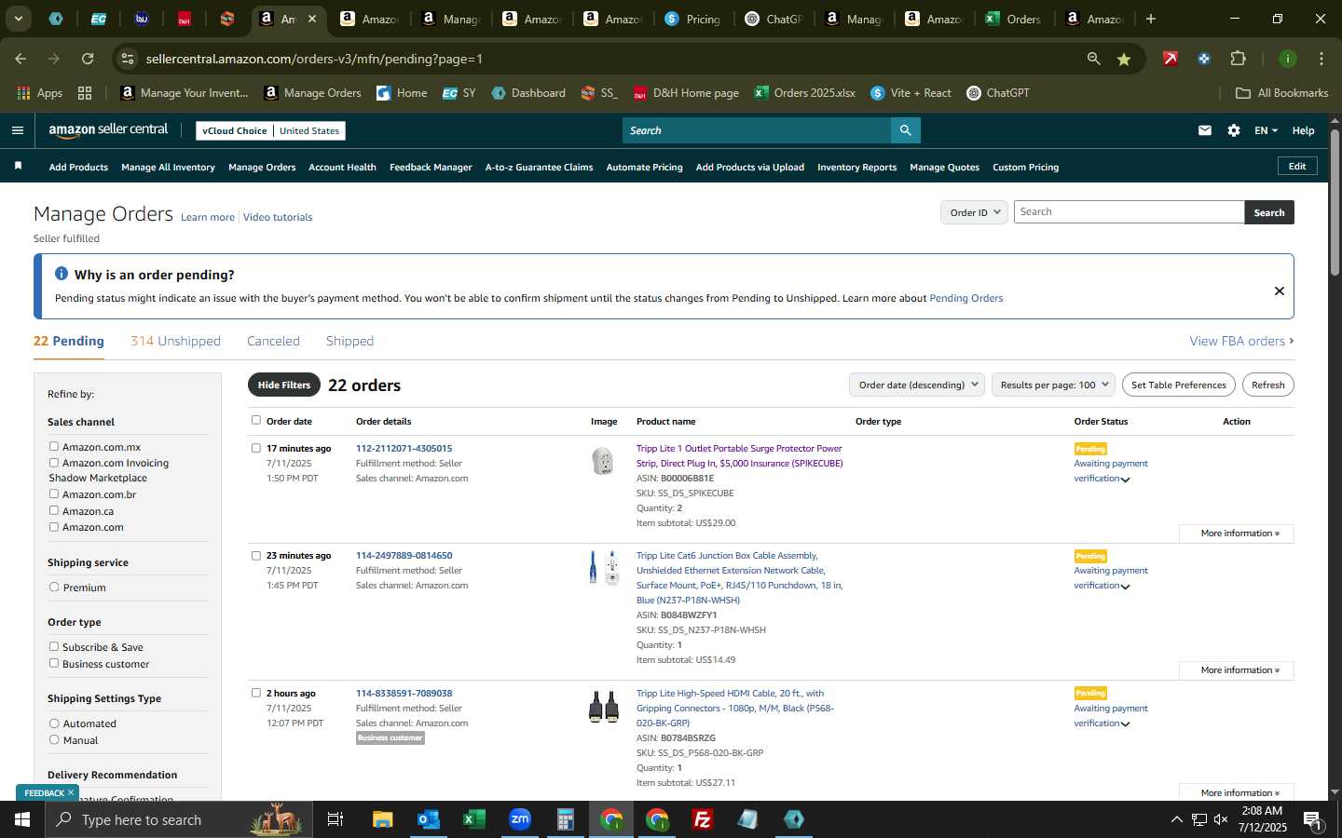Open the Seller Central hamburger menu
This screenshot has width=1342, height=838.
point(17,130)
